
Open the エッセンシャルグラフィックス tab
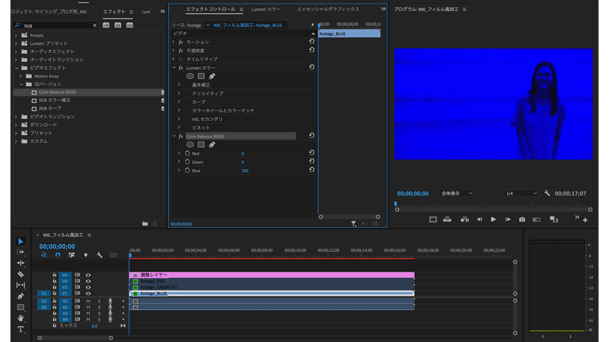[x=328, y=10]
